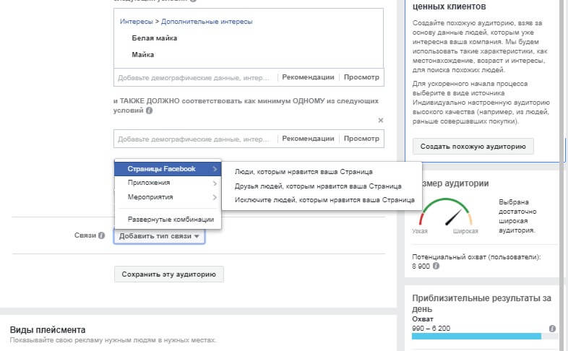Click 'Просмотр' in second targeting field
The height and width of the screenshot is (351, 568).
coord(361,139)
